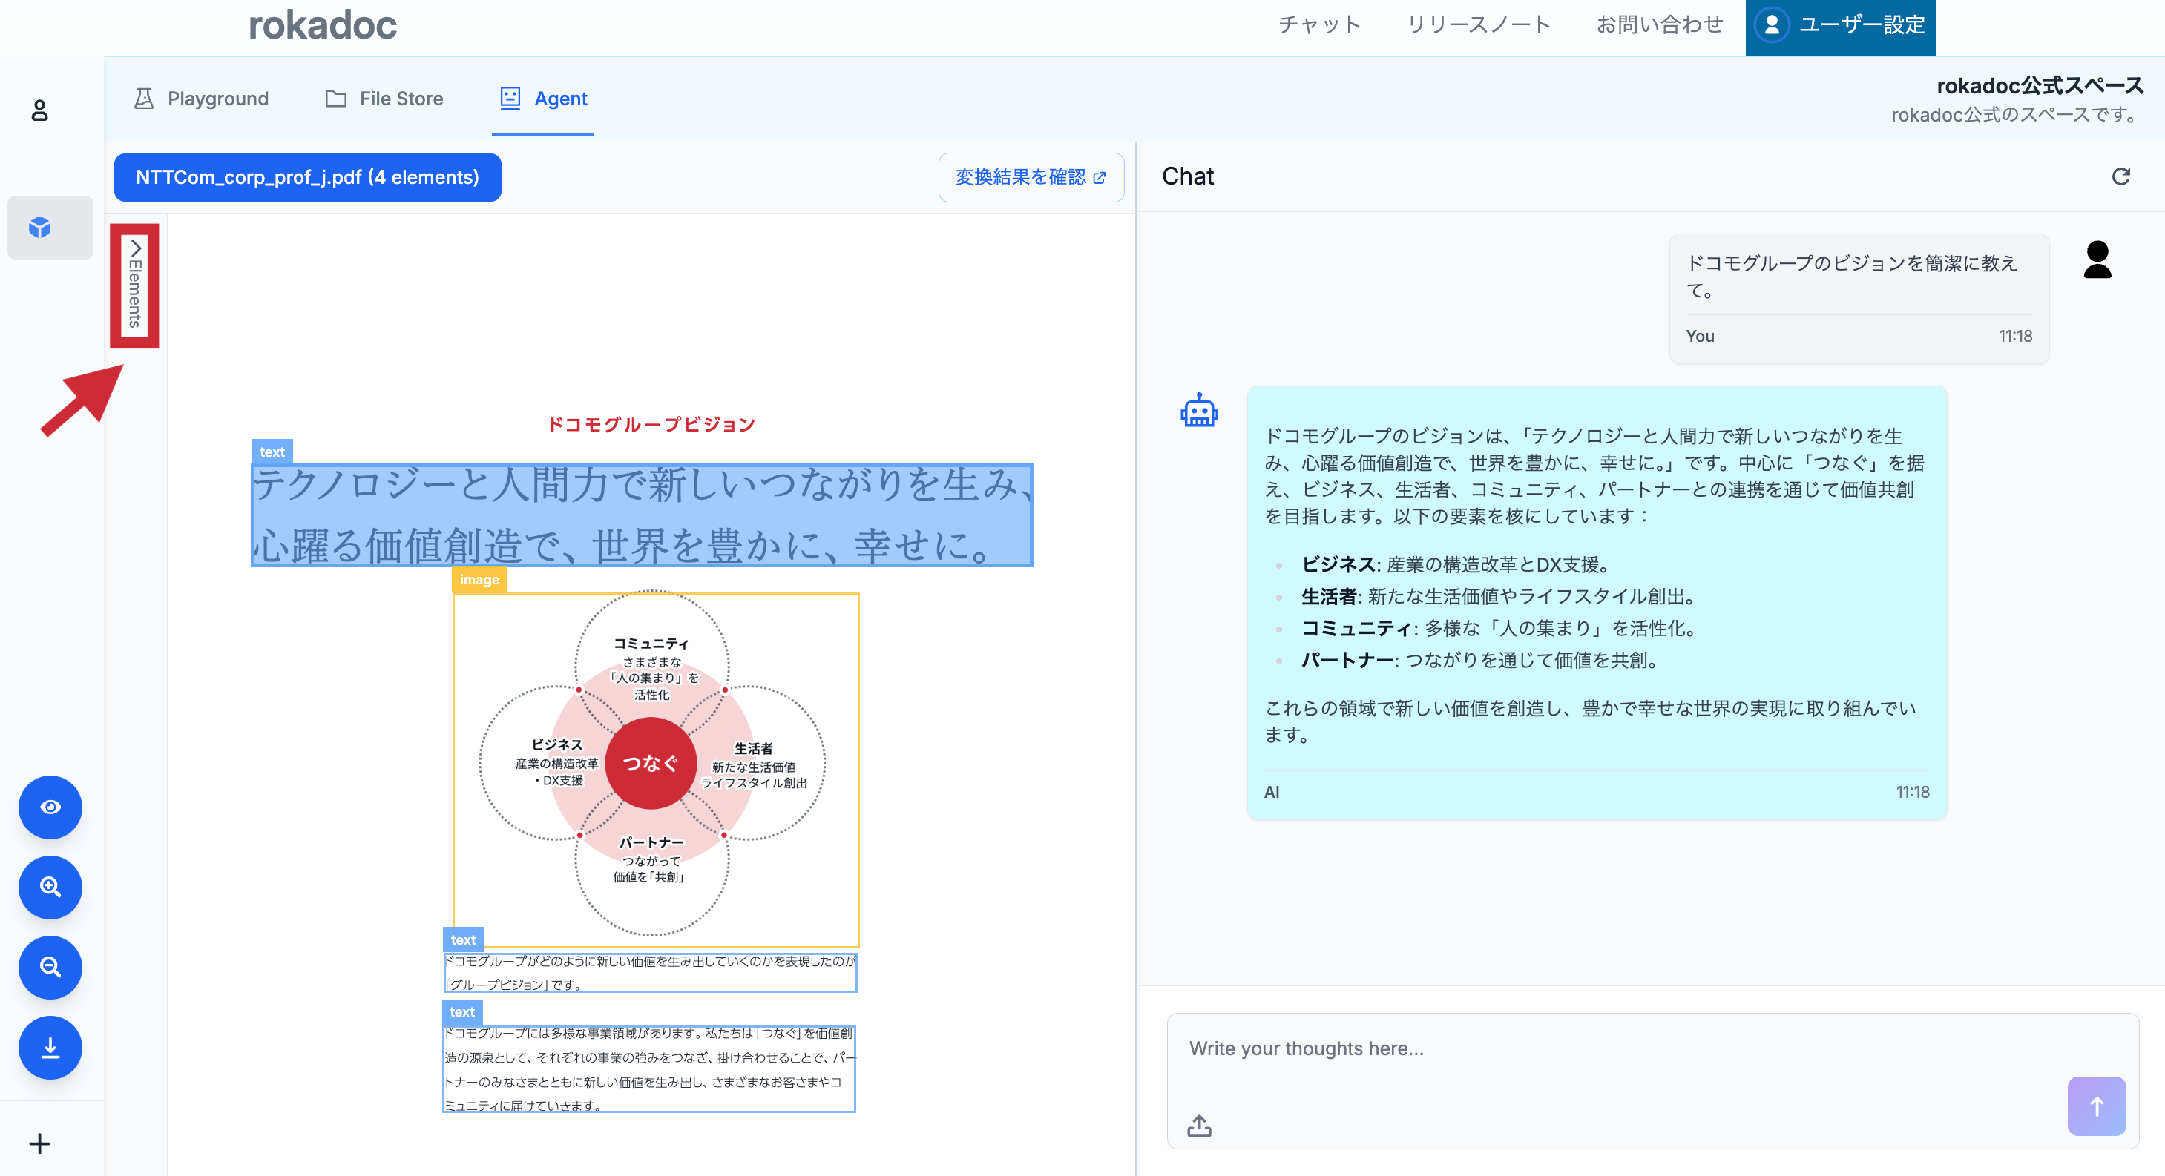
Task: Open 変換結果を確認 conversion result link
Action: point(1031,177)
